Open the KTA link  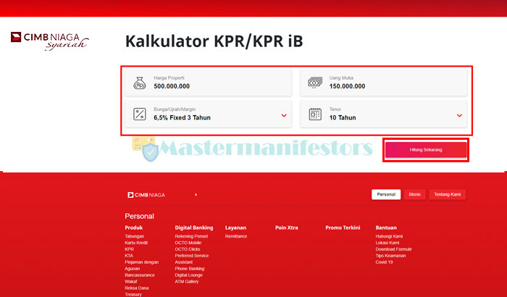coord(129,256)
